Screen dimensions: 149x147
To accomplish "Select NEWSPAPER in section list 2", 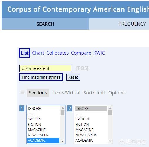I will pos(91,135).
